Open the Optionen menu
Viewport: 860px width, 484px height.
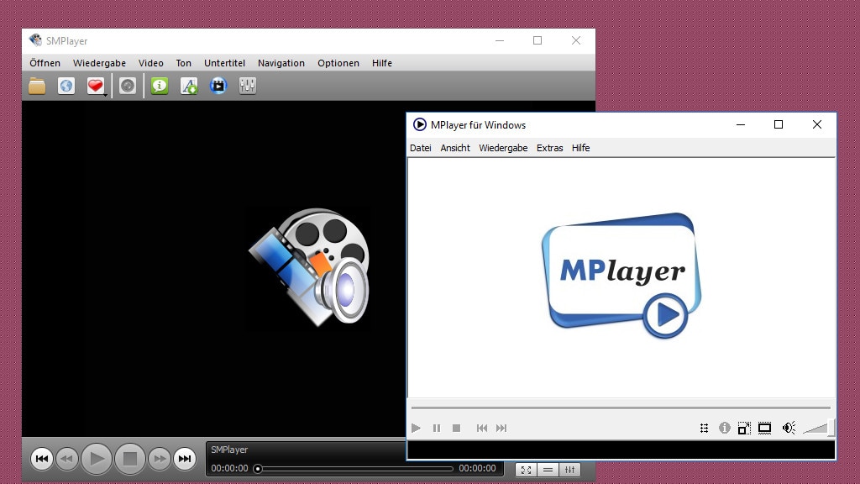(x=338, y=63)
